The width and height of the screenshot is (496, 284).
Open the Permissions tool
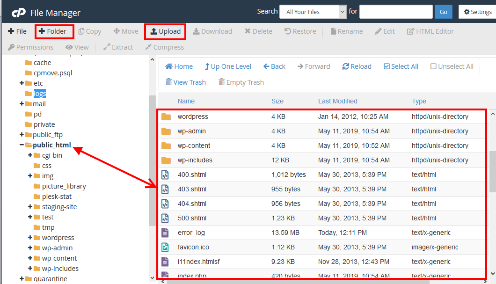[x=30, y=47]
